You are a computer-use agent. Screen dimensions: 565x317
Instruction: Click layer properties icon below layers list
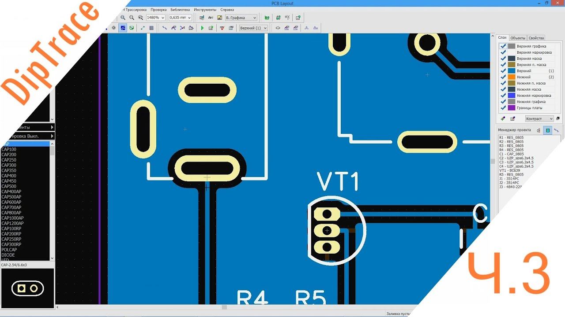[x=512, y=118]
